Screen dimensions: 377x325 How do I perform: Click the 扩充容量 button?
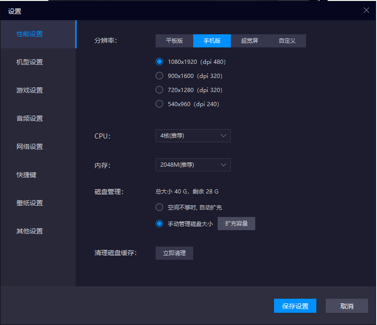[x=236, y=224]
